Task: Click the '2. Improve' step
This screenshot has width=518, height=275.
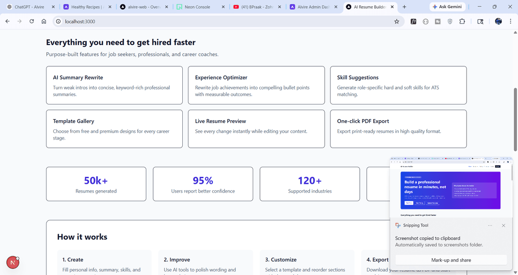Action: tap(205, 263)
